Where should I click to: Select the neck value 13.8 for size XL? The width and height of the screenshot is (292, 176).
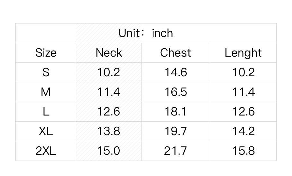pyautogui.click(x=109, y=131)
